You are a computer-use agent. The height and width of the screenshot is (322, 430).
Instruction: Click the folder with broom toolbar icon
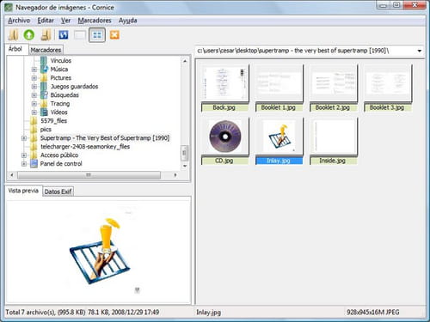46,35
